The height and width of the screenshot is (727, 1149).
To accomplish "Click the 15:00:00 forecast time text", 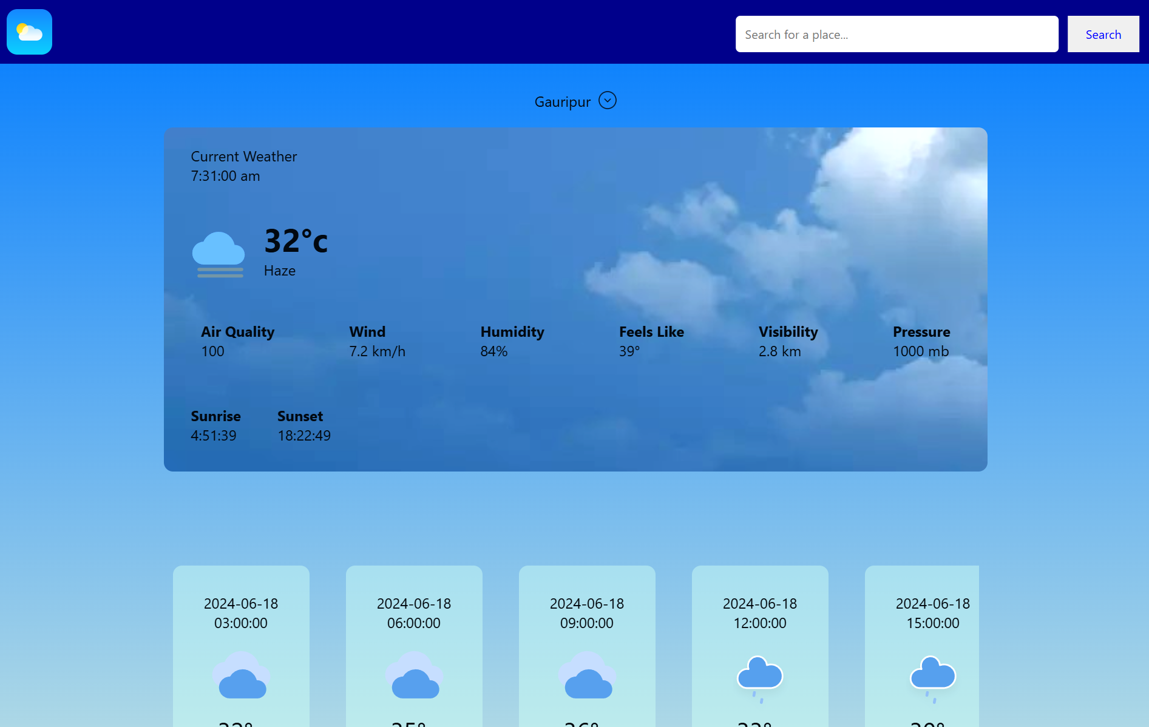I will 933,623.
